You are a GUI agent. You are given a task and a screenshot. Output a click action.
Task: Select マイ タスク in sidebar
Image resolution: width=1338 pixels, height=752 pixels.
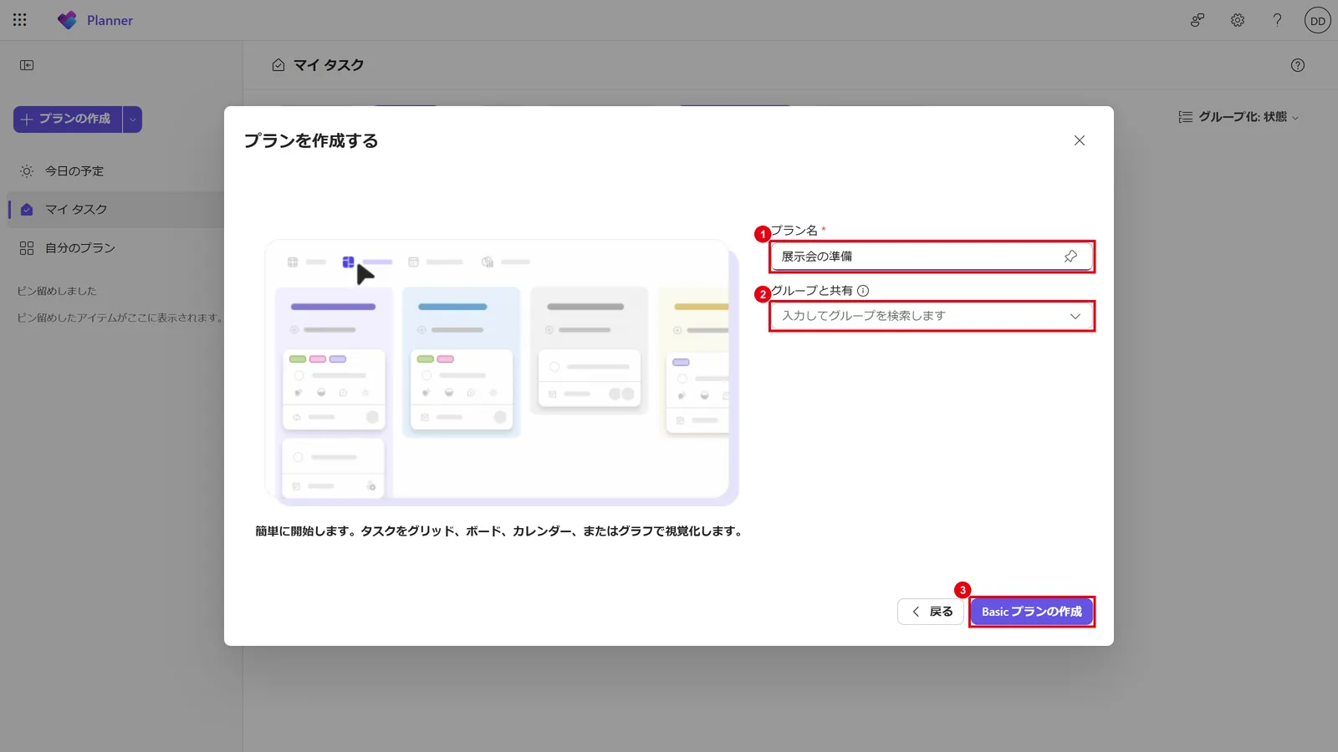click(x=117, y=210)
